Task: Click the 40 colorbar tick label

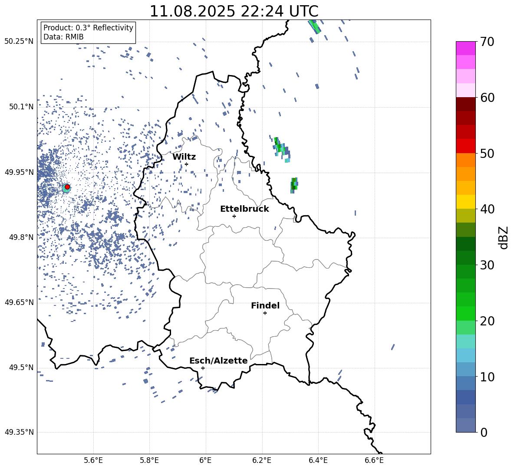Action: (x=488, y=209)
